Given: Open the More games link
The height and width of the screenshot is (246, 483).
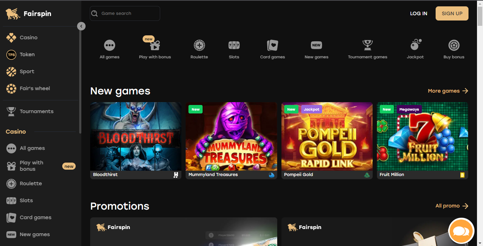Looking at the screenshot, I should 448,91.
